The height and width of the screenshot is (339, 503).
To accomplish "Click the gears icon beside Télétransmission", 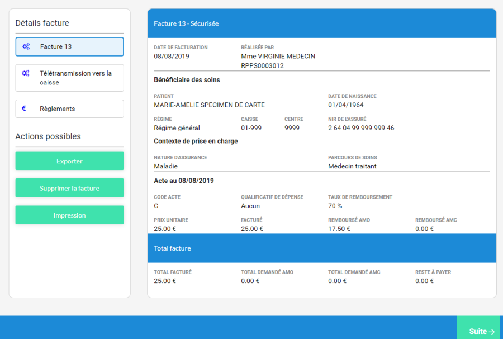I will click(26, 73).
